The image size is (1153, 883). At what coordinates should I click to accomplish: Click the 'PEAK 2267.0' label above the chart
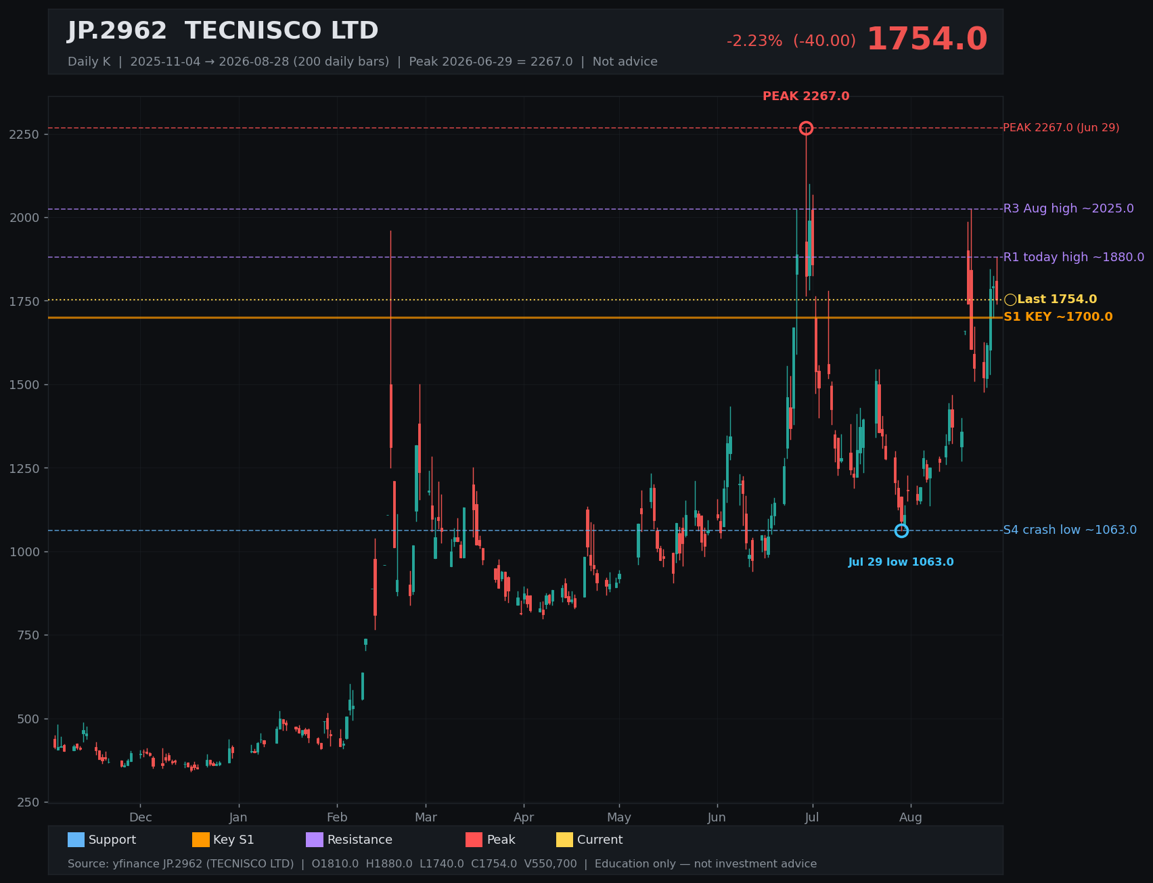(x=806, y=97)
